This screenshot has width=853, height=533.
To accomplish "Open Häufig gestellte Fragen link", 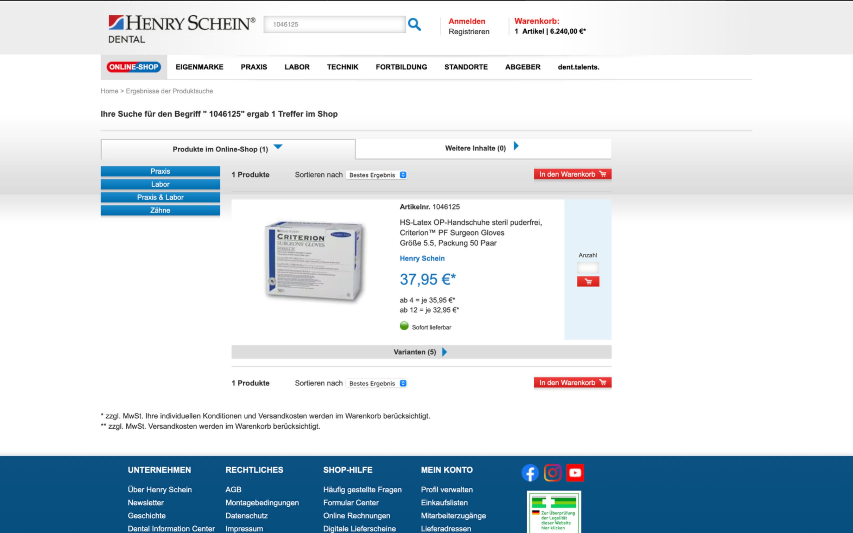I will (x=362, y=490).
